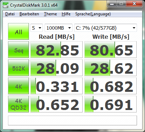Click the 4K read result 0.331
Image resolution: width=145 pixels, height=132 pixels.
click(x=56, y=86)
